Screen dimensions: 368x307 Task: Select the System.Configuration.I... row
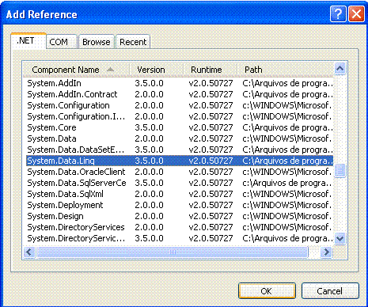pyautogui.click(x=180, y=116)
